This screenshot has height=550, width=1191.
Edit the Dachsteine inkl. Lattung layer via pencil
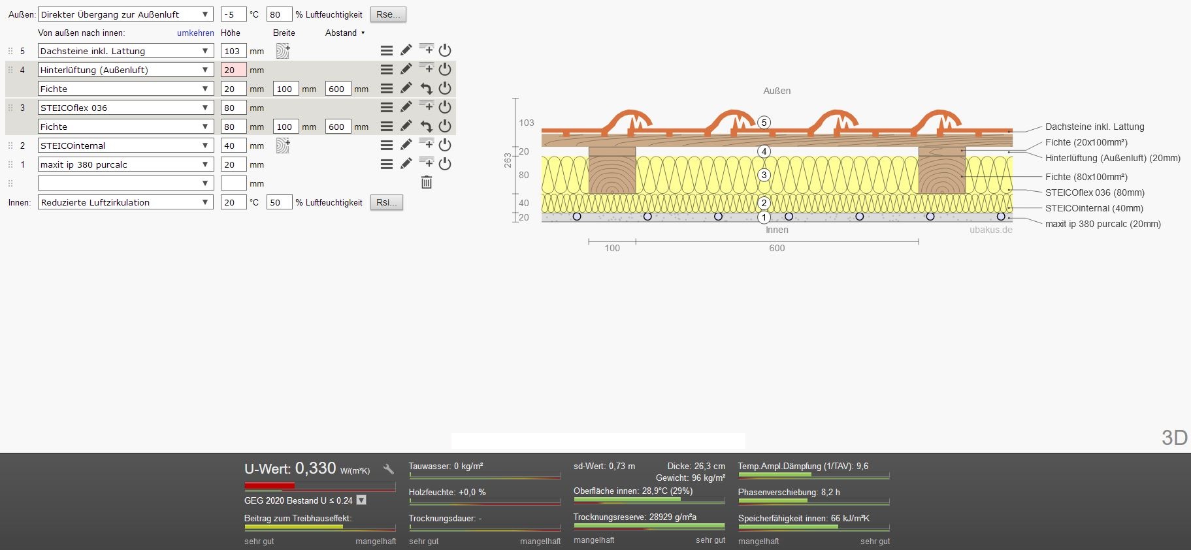click(406, 50)
